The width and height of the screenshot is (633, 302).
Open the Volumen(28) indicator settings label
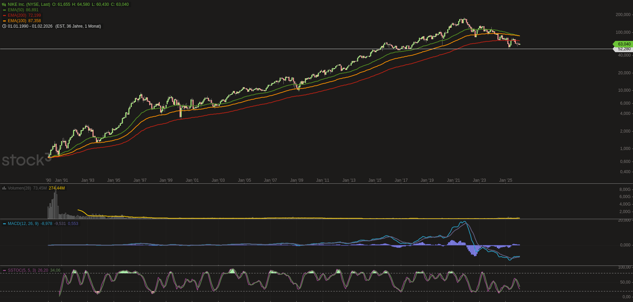(19, 188)
